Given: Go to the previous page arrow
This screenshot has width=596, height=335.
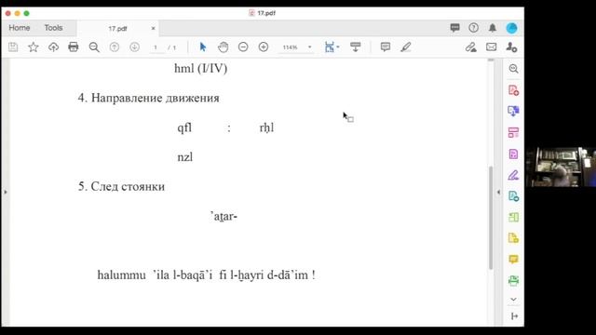Looking at the screenshot, I should 115,47.
